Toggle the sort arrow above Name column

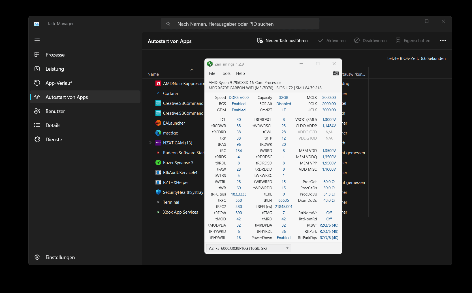point(192,70)
